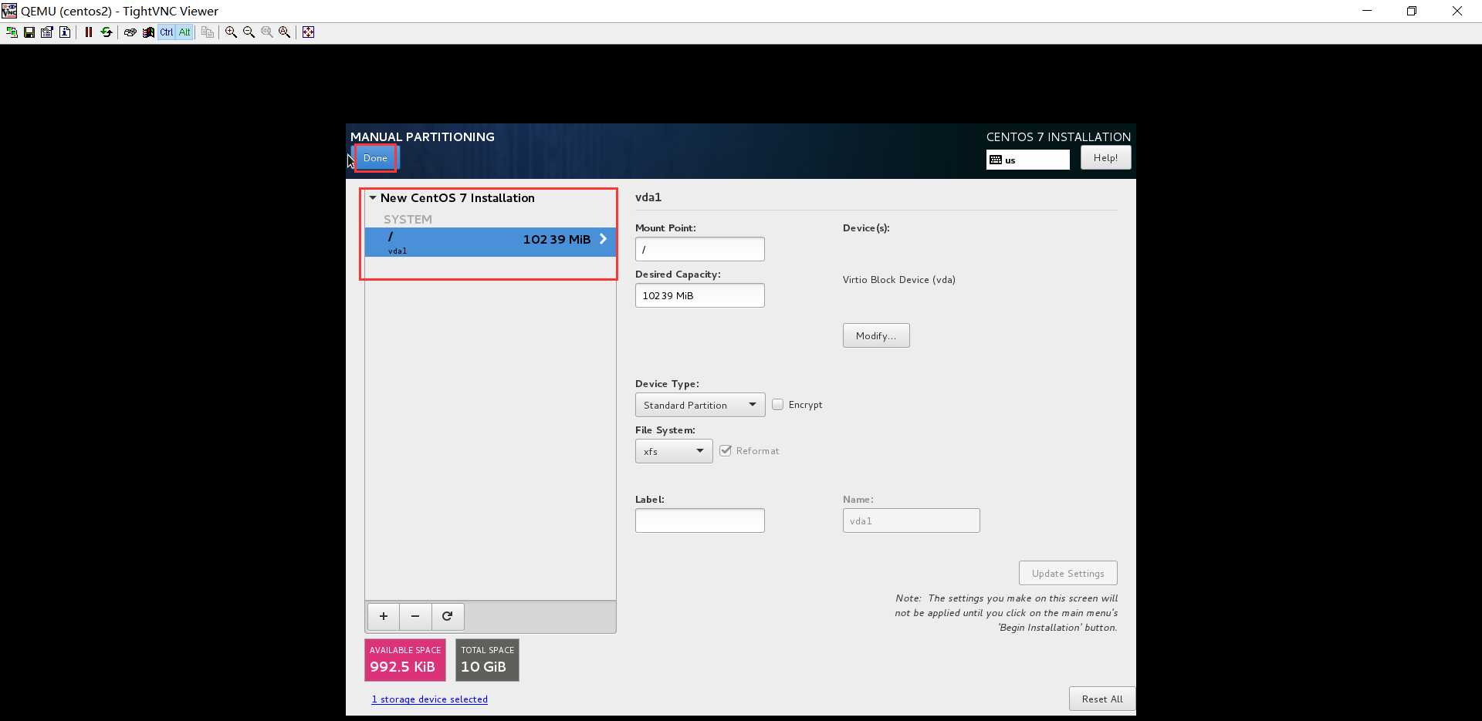1482x721 pixels.
Task: Click the TOTAL SPACE 10 GiB box
Action: 487,660
